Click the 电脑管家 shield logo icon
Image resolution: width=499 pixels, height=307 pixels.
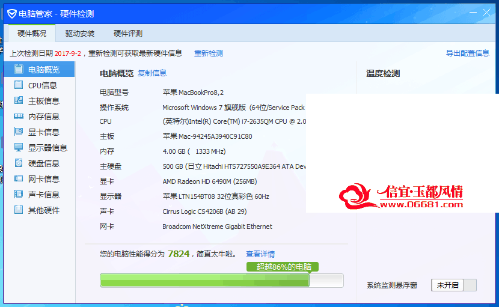[x=12, y=14]
